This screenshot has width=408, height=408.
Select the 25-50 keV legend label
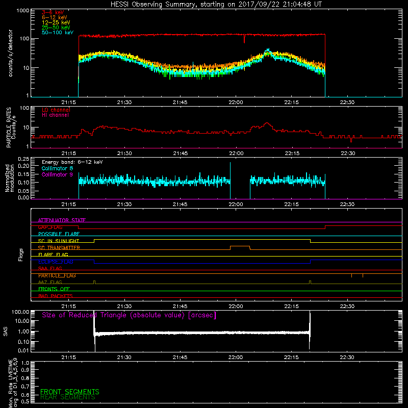coord(56,28)
